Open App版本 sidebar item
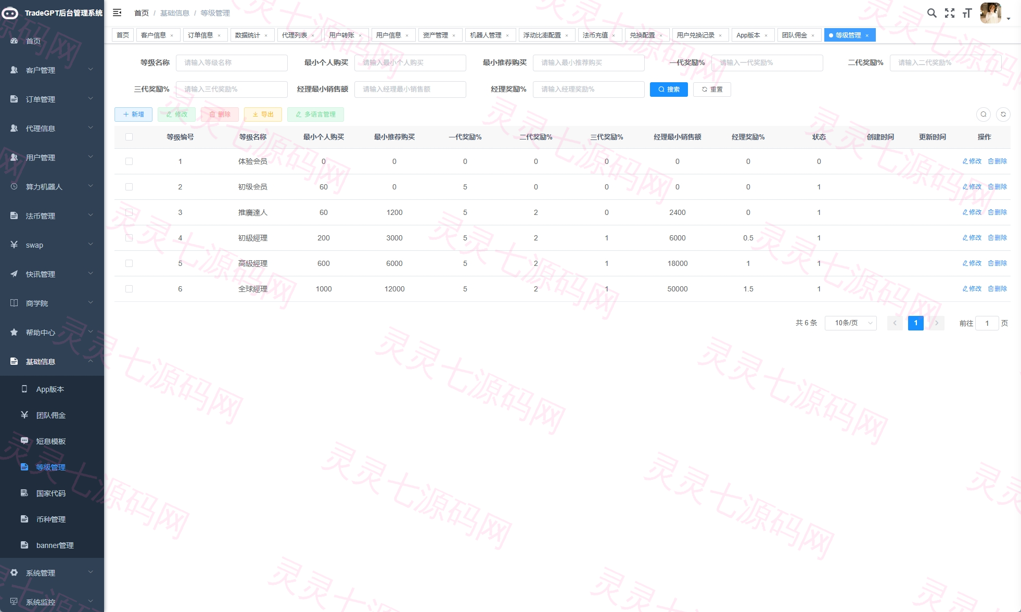The height and width of the screenshot is (612, 1021). coord(52,389)
